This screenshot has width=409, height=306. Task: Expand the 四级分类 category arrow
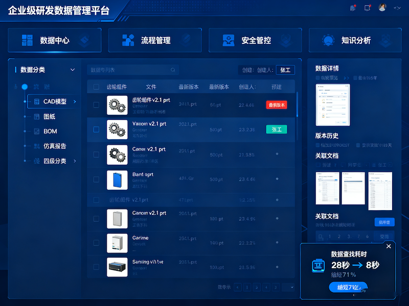(75, 161)
